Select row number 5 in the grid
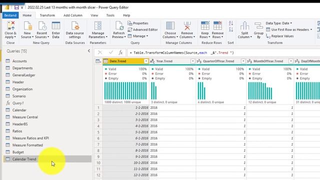The image size is (320, 180). [x=98, y=132]
